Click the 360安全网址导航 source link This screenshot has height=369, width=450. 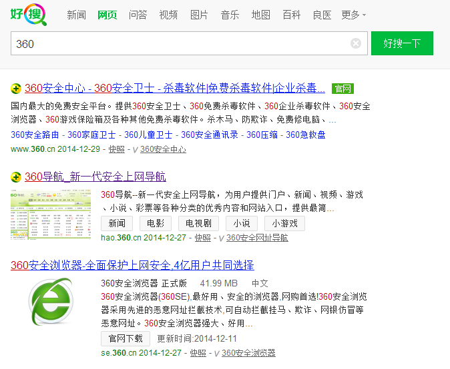(257, 238)
